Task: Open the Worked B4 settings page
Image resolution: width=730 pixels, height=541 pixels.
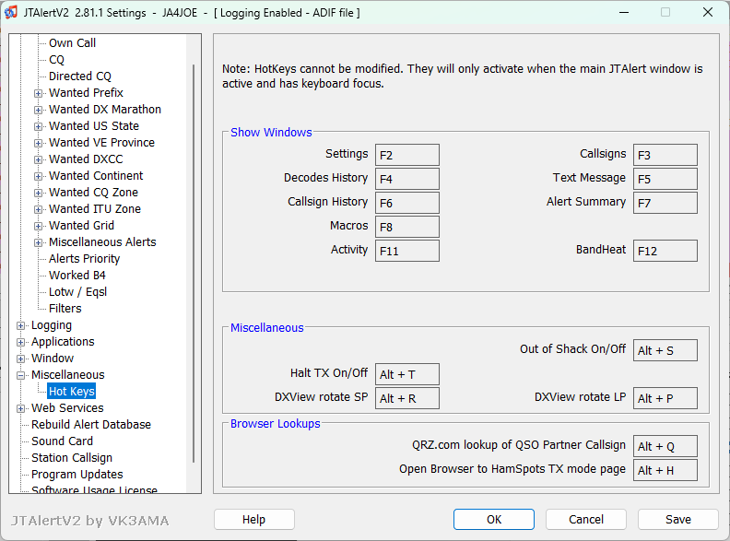Action: click(x=77, y=276)
